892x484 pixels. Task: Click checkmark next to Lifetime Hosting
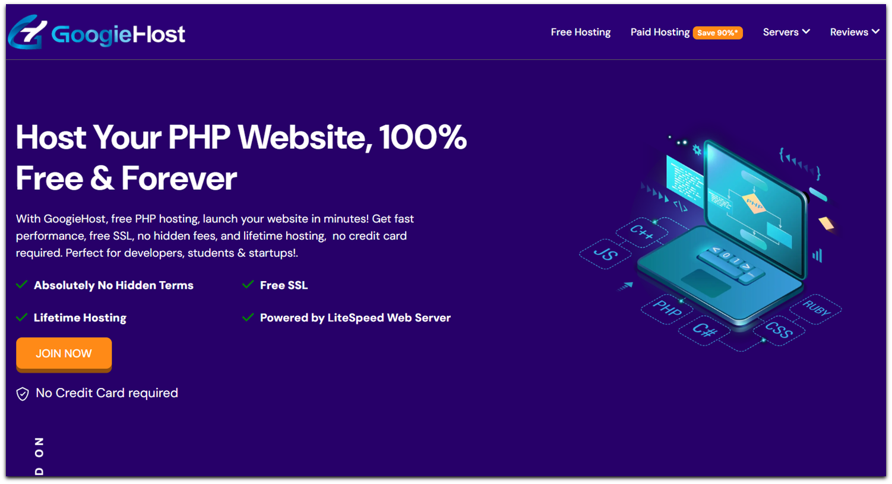(x=22, y=317)
